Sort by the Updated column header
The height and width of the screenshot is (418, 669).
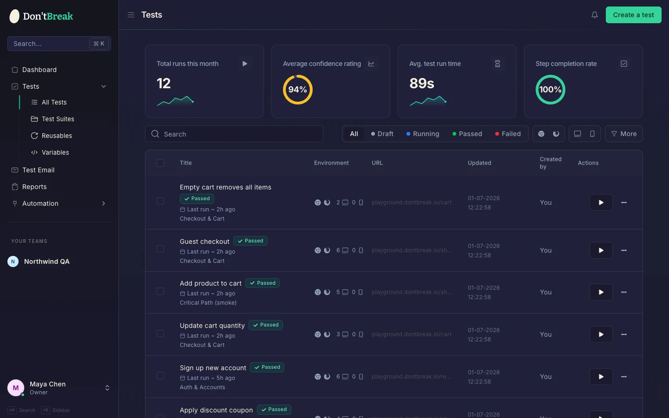[x=479, y=163]
